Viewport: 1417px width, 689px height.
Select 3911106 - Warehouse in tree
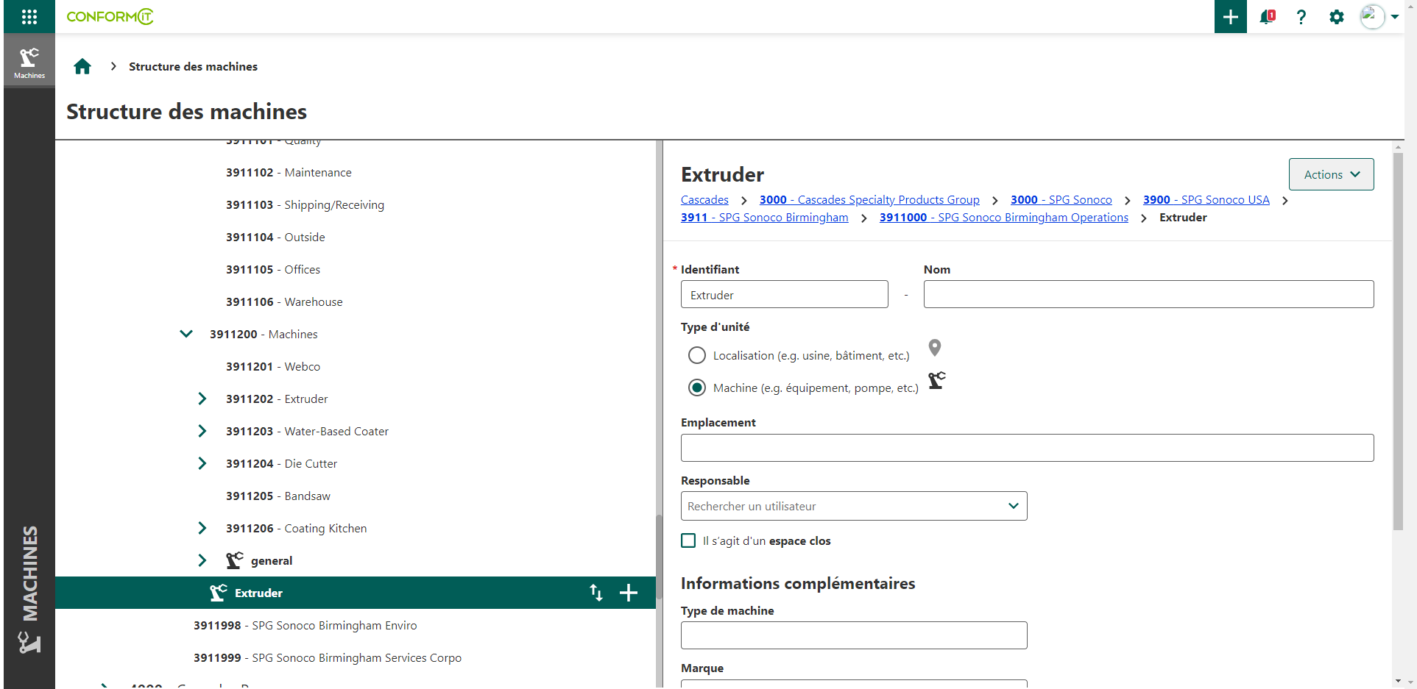tap(284, 301)
